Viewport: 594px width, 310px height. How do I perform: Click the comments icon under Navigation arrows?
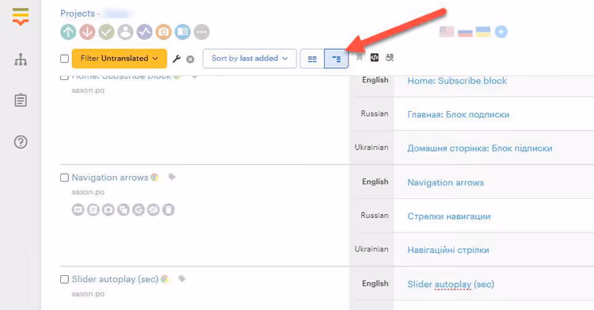(78, 209)
